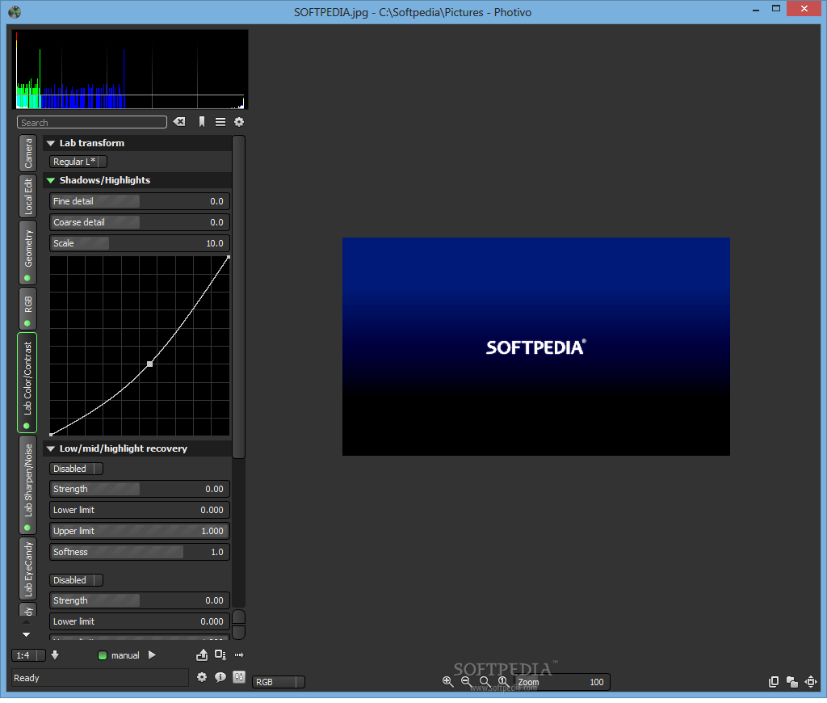Viewport: 827px width, 703px height.
Task: Switch to the Local Edit tab
Action: pyautogui.click(x=28, y=196)
